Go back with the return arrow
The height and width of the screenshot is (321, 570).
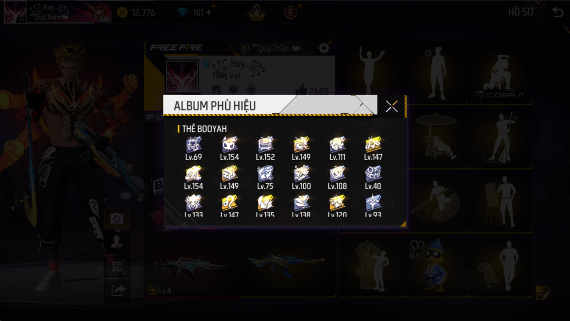(557, 12)
